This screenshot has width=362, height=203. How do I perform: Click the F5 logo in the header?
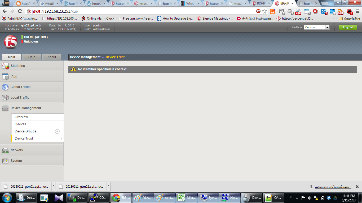coord(11,41)
